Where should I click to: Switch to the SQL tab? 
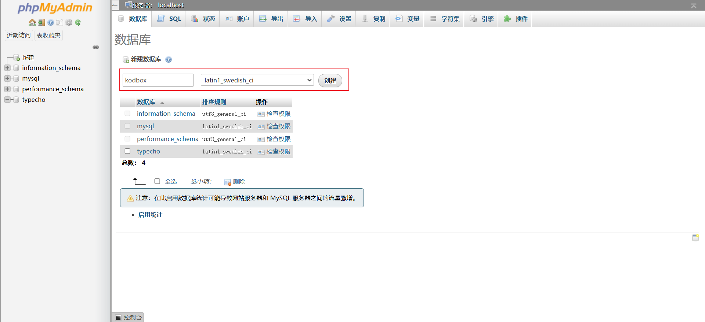tap(169, 19)
